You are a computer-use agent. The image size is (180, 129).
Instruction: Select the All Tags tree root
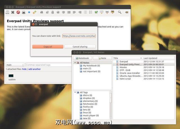coord(84,92)
